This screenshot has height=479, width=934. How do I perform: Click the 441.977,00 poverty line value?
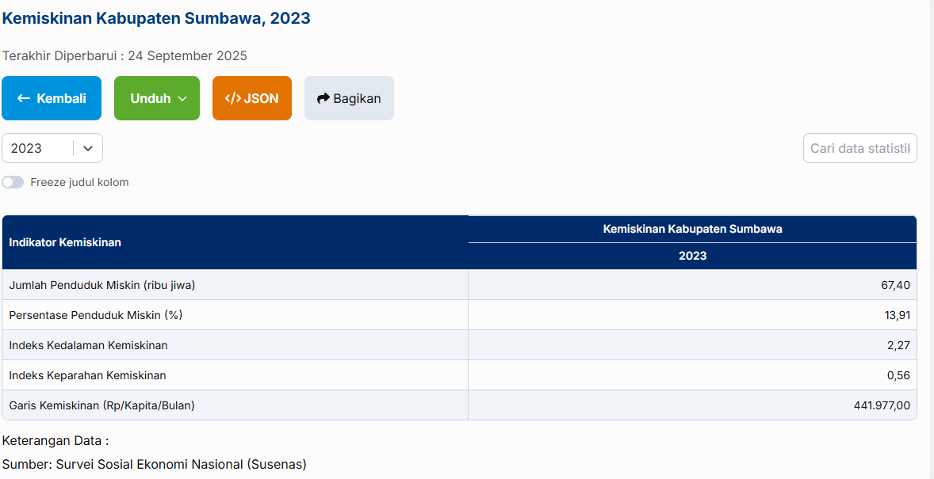(x=881, y=405)
